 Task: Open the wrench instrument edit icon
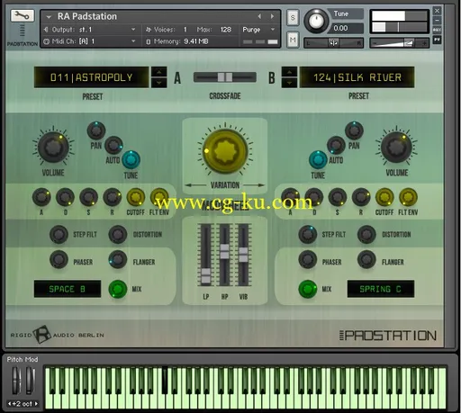pos(23,15)
